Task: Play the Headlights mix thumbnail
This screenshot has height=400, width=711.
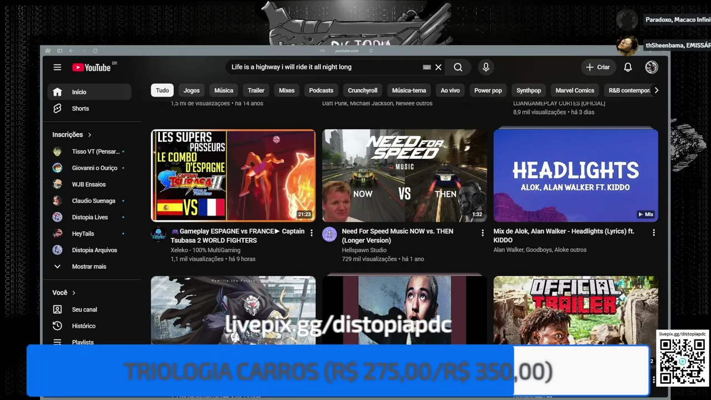Action: [575, 176]
